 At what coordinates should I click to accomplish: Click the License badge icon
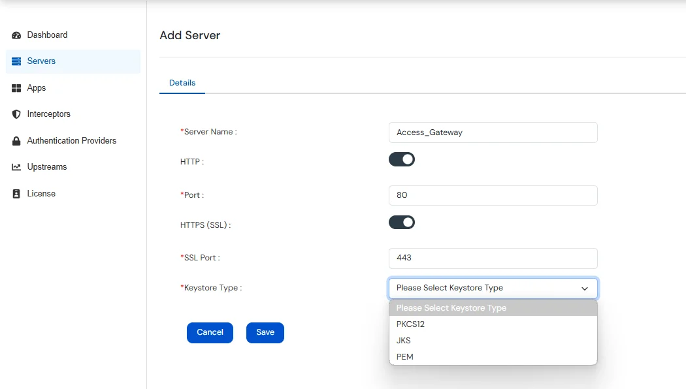click(16, 194)
